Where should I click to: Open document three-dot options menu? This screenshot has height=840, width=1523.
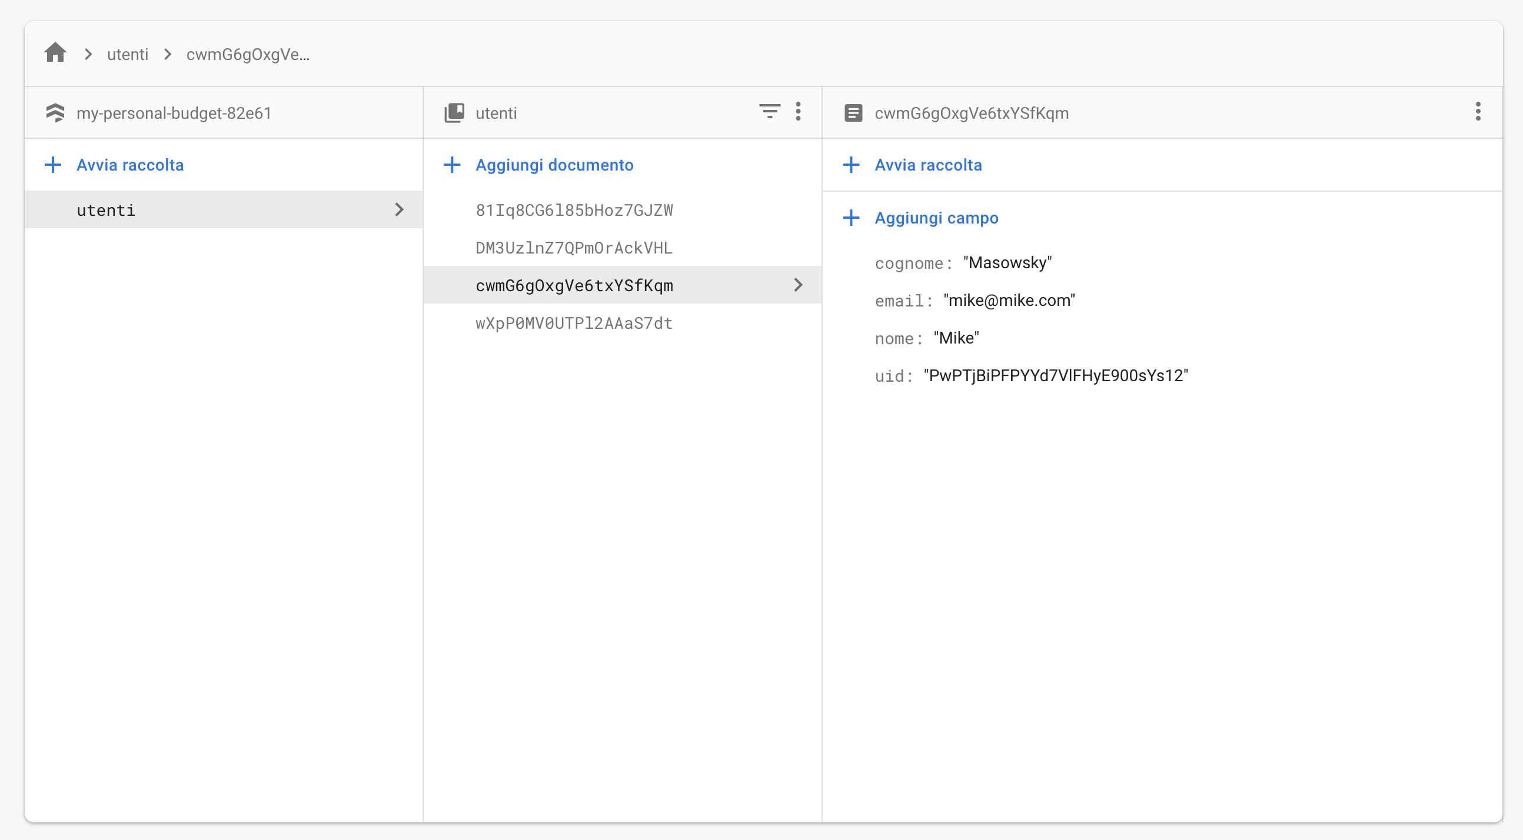point(1478,111)
